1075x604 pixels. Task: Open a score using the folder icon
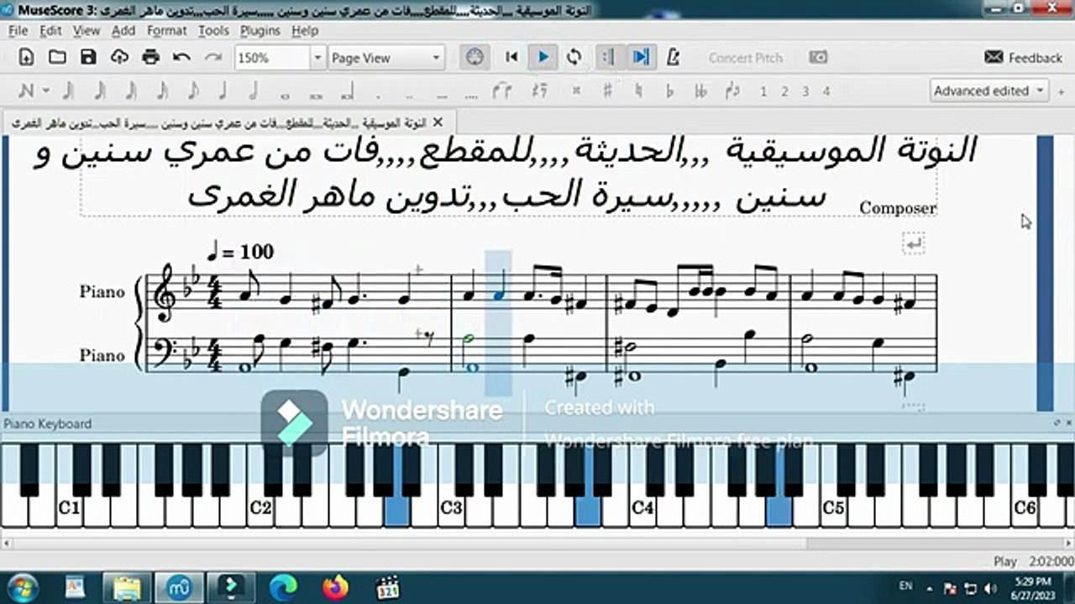pos(57,57)
